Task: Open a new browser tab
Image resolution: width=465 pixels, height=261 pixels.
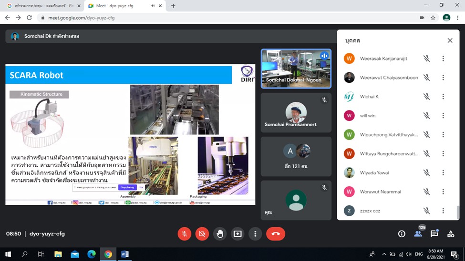Action: pyautogui.click(x=173, y=6)
